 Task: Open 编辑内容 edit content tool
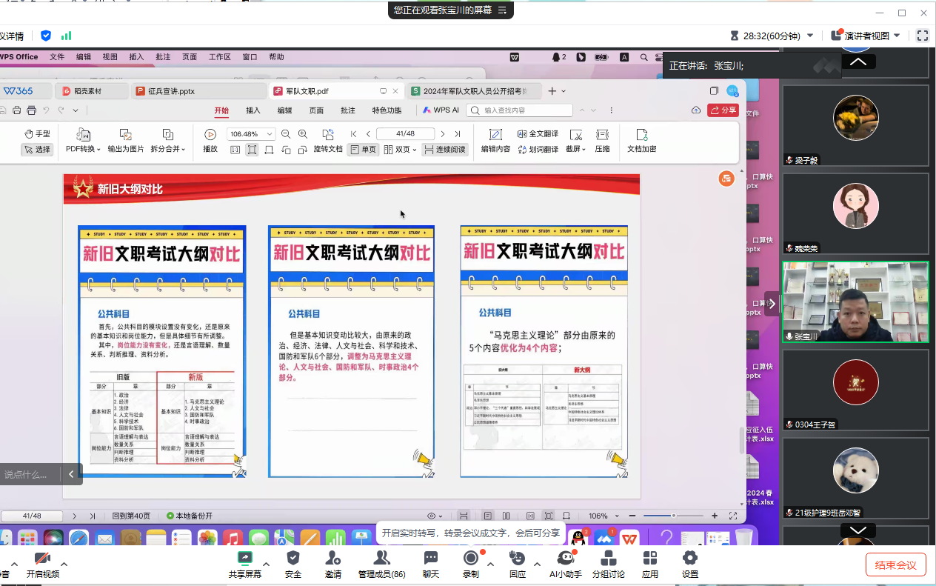click(495, 141)
